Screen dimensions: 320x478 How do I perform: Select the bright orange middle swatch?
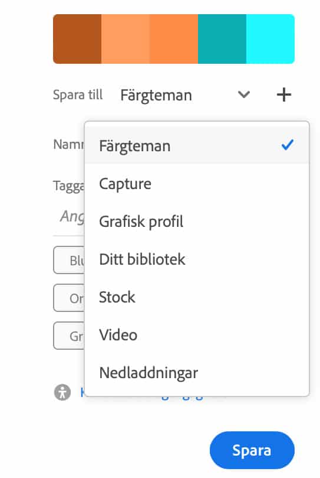click(x=174, y=39)
